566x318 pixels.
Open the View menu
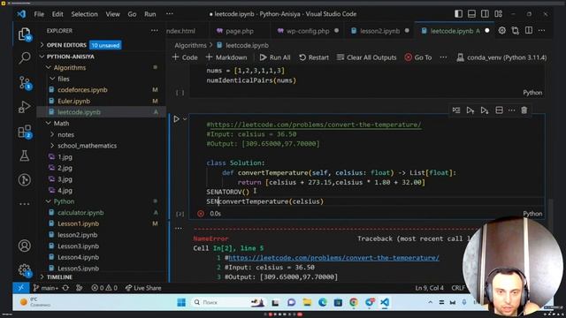point(112,14)
